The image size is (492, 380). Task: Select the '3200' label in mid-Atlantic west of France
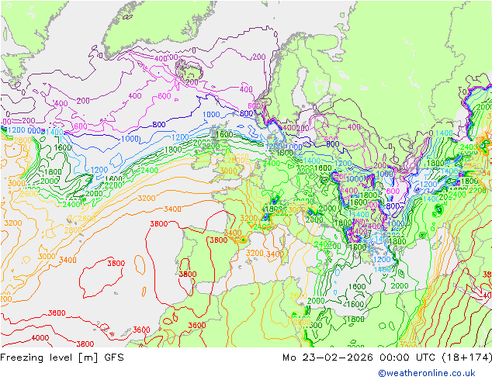pyautogui.click(x=147, y=199)
